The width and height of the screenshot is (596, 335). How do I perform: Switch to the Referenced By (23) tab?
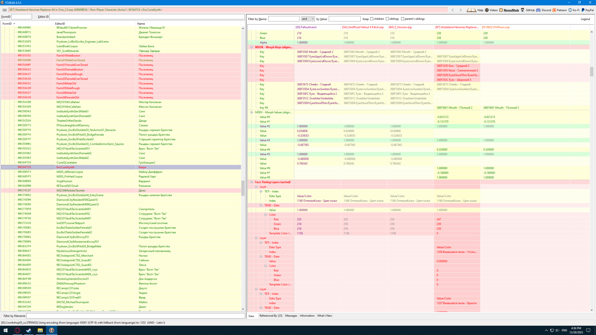point(271,316)
